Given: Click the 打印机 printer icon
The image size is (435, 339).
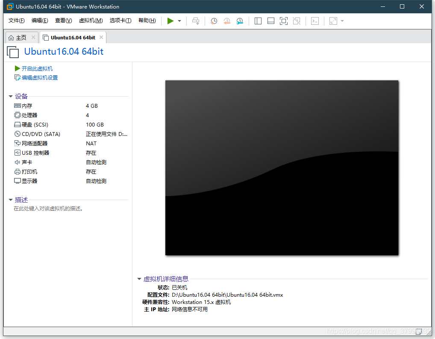Looking at the screenshot, I should (x=17, y=171).
